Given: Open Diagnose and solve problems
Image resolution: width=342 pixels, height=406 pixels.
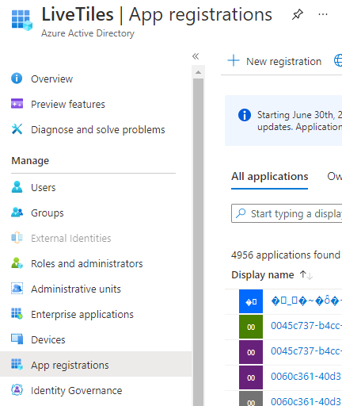Looking at the screenshot, I should [x=98, y=130].
